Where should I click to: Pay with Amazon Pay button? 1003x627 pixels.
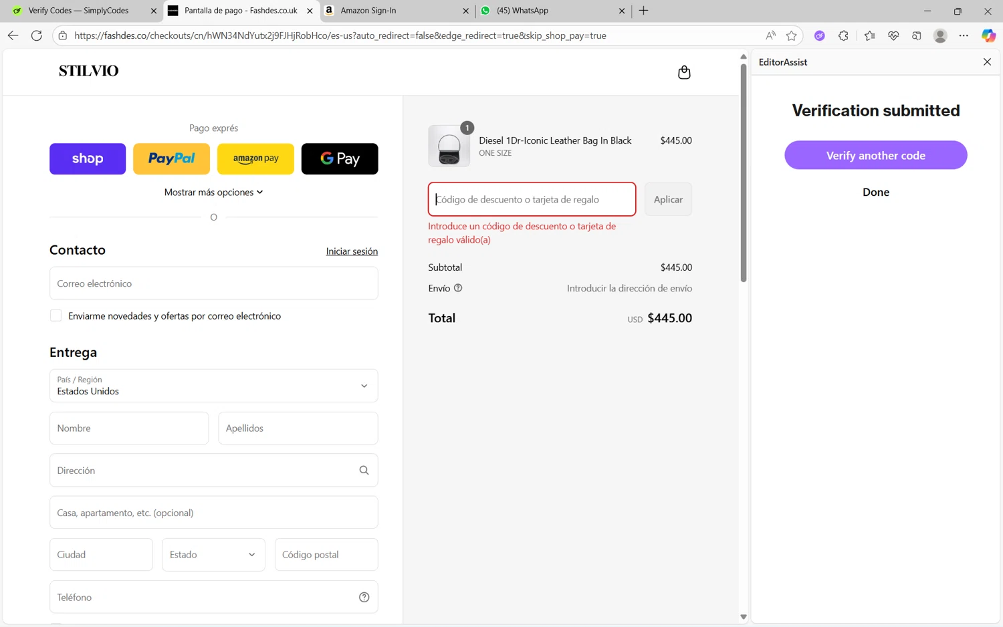coord(255,158)
